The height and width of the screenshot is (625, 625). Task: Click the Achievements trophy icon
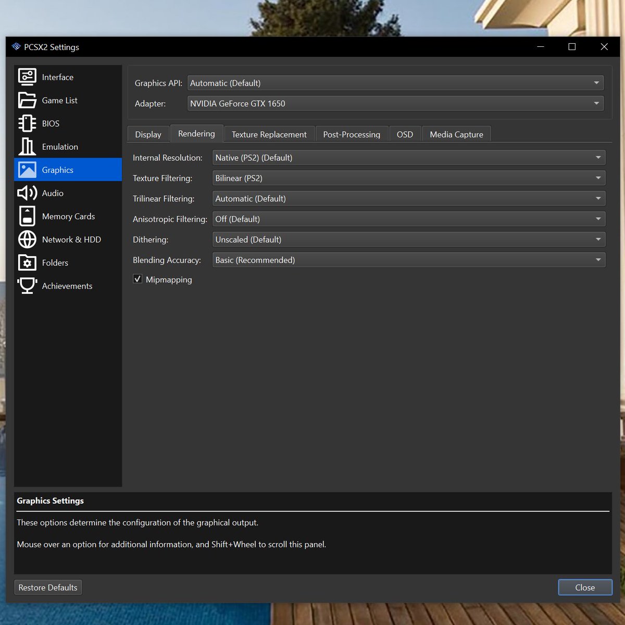tap(27, 286)
